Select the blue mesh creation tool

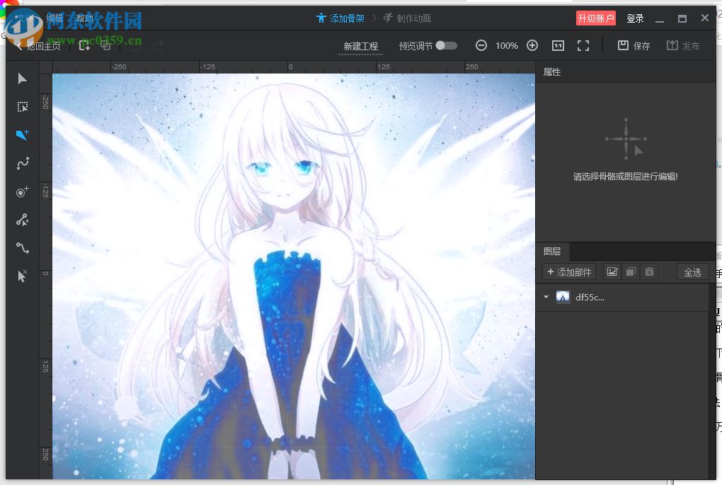22,134
